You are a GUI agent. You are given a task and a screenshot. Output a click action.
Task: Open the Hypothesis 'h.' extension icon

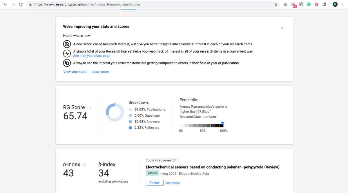tap(325, 4)
